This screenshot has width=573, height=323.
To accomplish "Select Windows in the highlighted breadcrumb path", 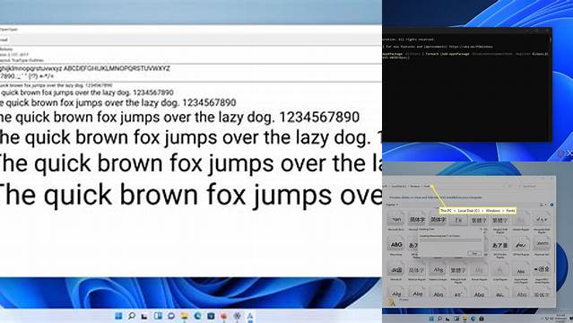I will (493, 211).
